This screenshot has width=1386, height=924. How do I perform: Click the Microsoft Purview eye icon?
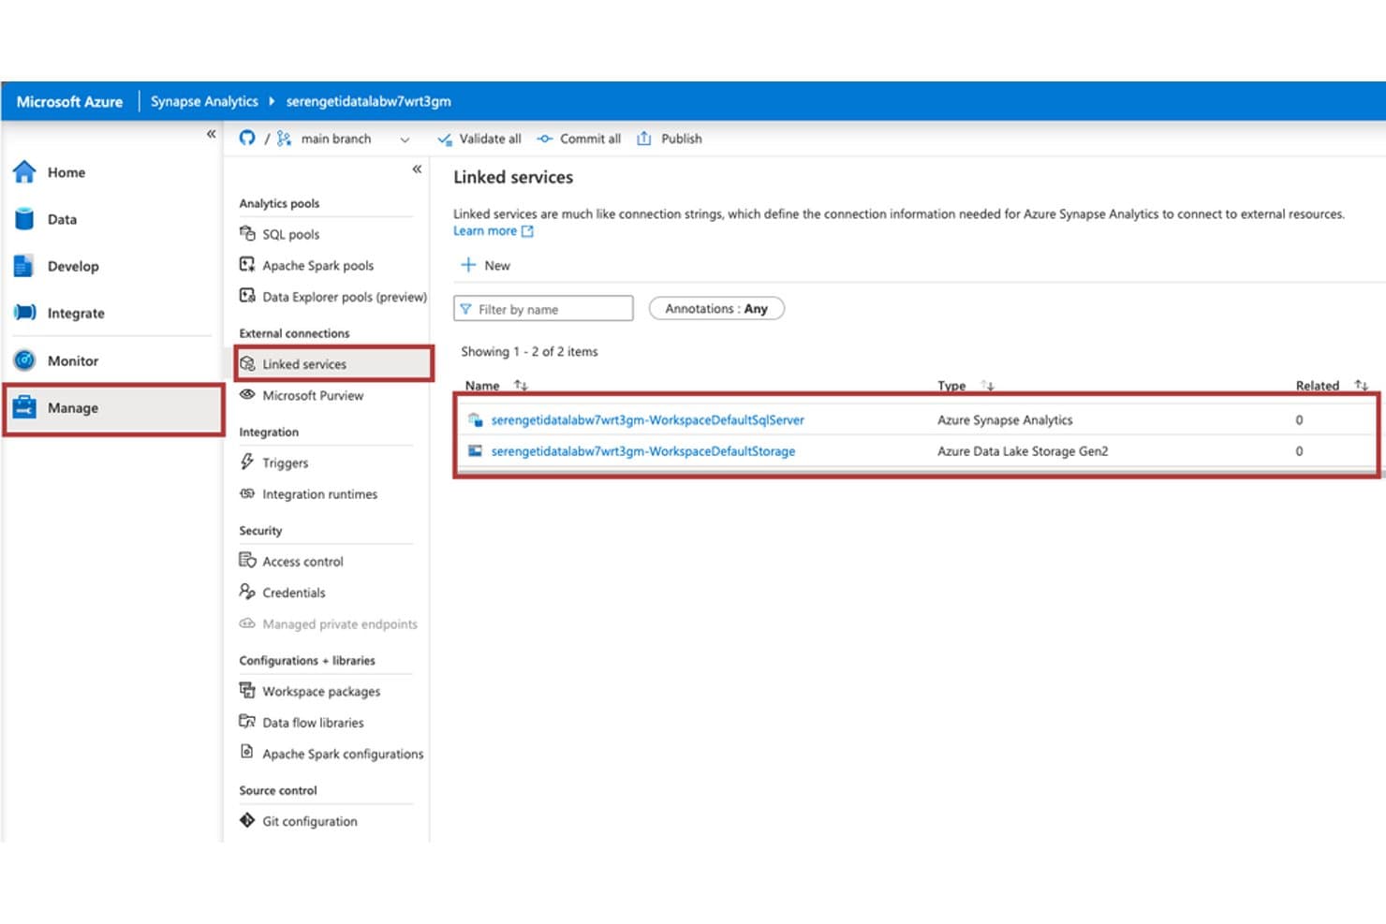[247, 394]
